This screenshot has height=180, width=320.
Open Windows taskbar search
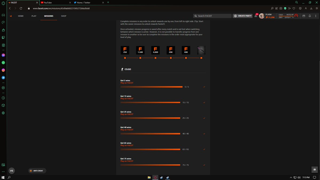(9, 177)
